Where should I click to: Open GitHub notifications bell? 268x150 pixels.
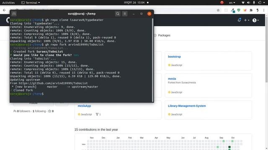click(239, 20)
